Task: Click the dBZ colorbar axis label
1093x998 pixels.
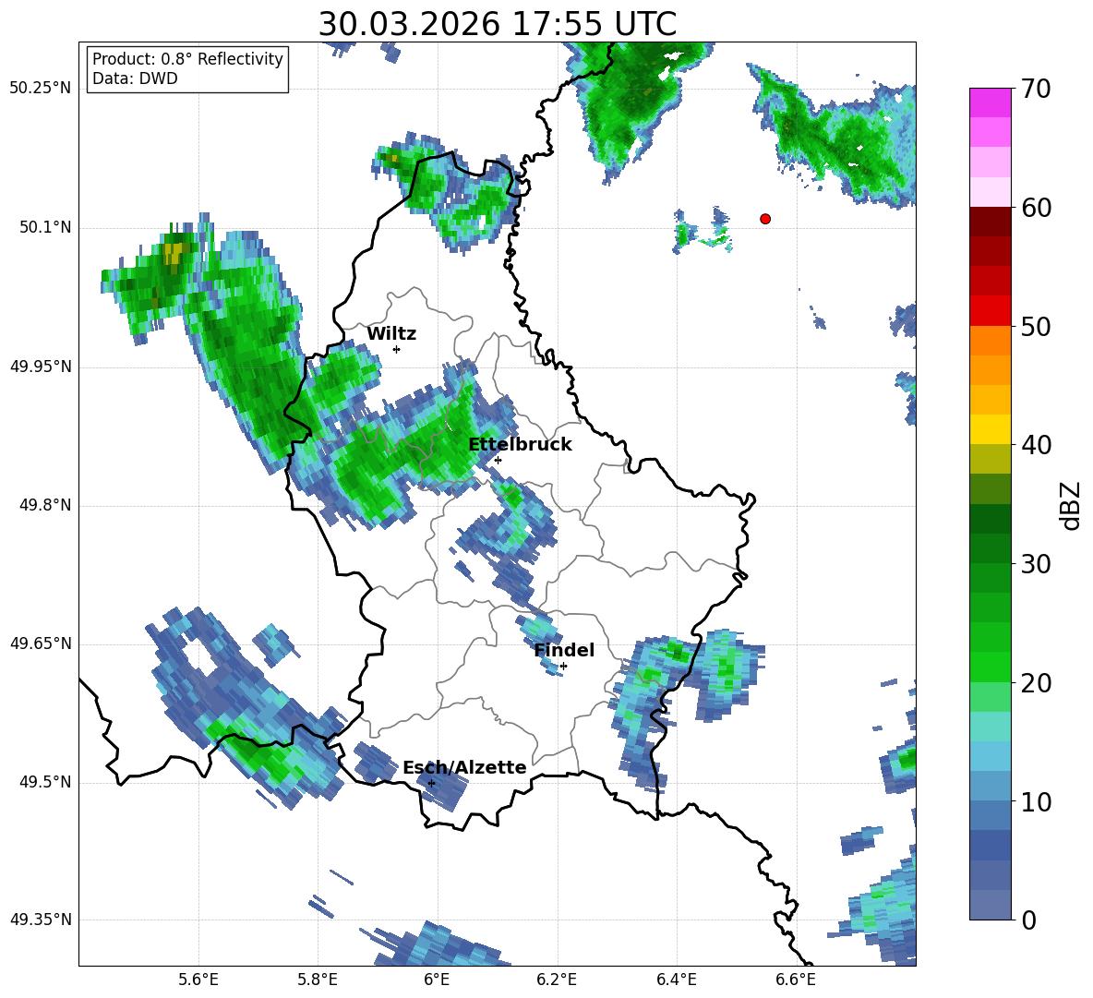Action: (1072, 506)
